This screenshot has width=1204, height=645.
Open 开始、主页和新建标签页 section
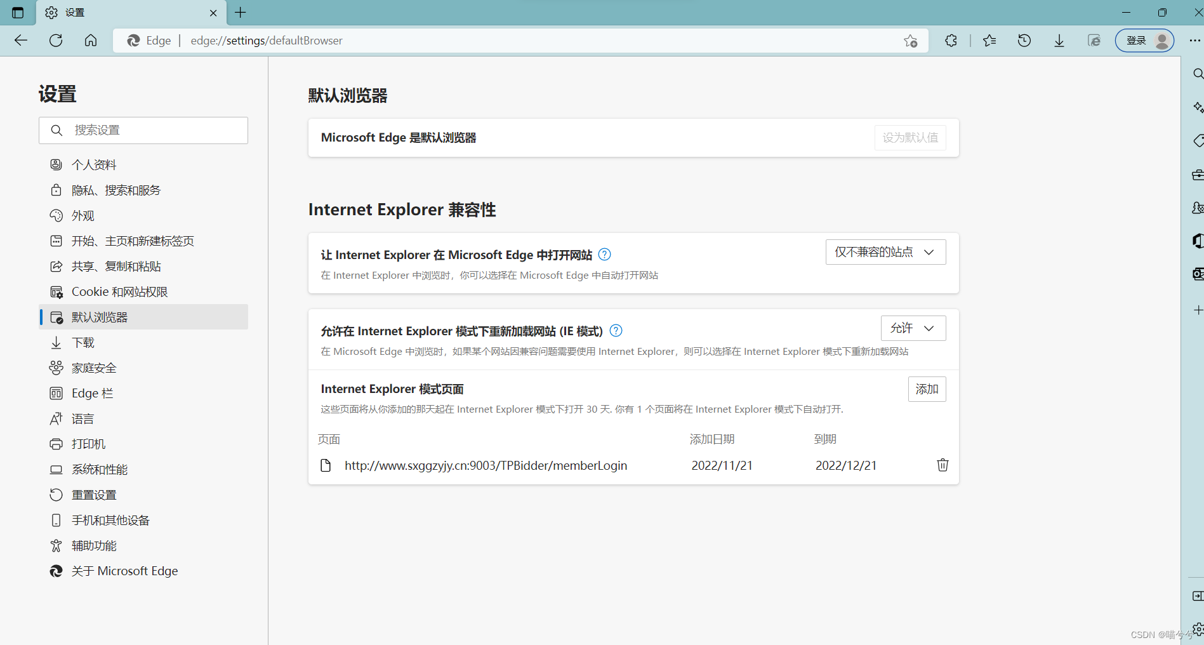coord(143,241)
